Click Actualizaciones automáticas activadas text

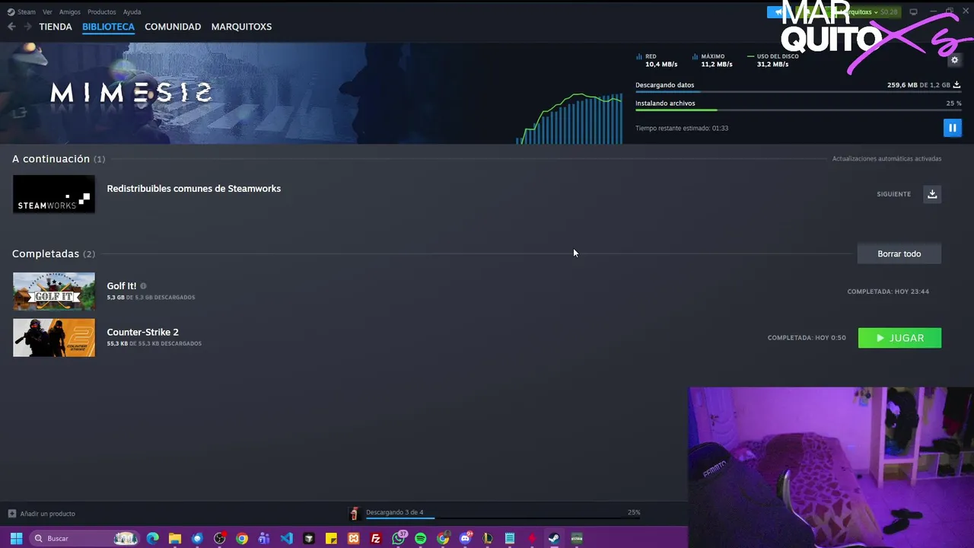click(886, 159)
